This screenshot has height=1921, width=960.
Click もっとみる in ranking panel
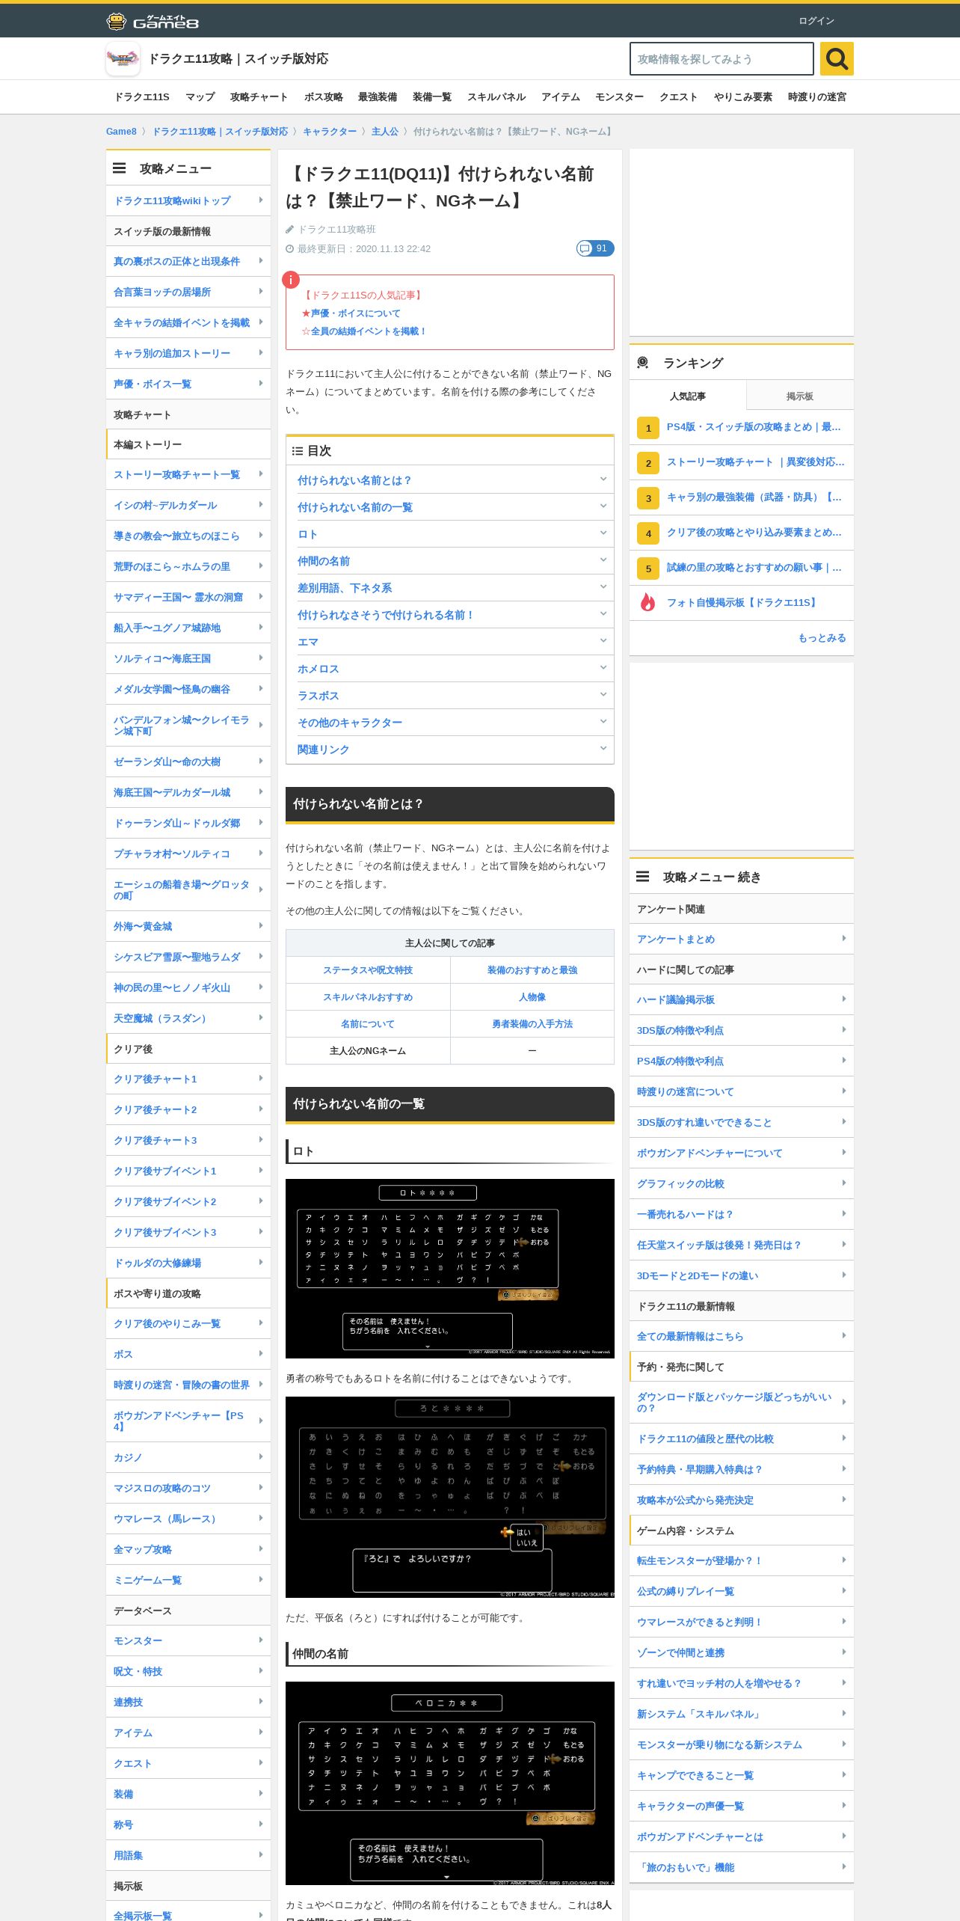pyautogui.click(x=822, y=638)
